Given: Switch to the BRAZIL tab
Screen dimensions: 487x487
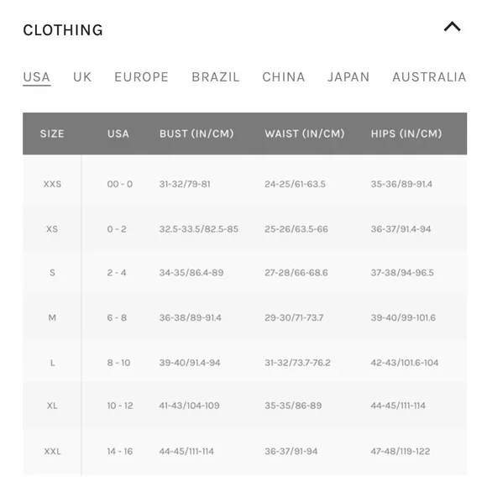Looking at the screenshot, I should (x=216, y=77).
